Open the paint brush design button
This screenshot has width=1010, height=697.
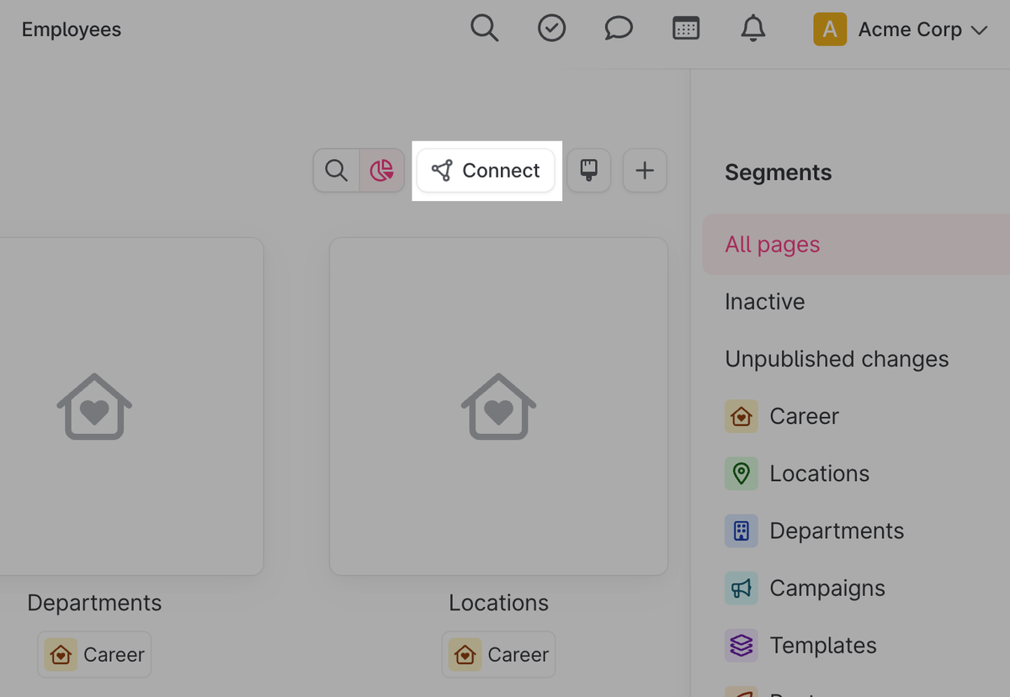pos(588,171)
